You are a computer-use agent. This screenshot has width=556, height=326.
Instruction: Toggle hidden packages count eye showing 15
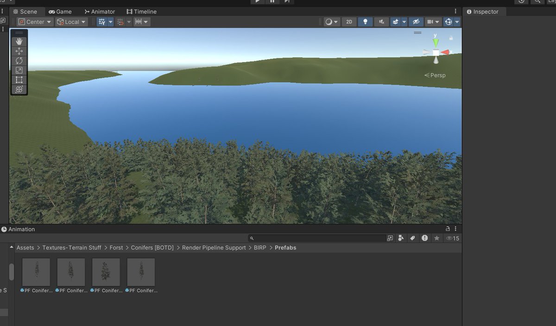[x=453, y=238]
